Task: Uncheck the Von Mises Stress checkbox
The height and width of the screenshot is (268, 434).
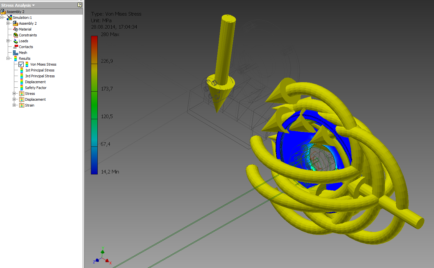Action: click(21, 64)
